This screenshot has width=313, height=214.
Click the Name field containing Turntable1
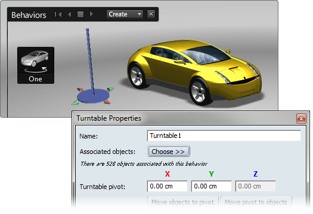224,136
